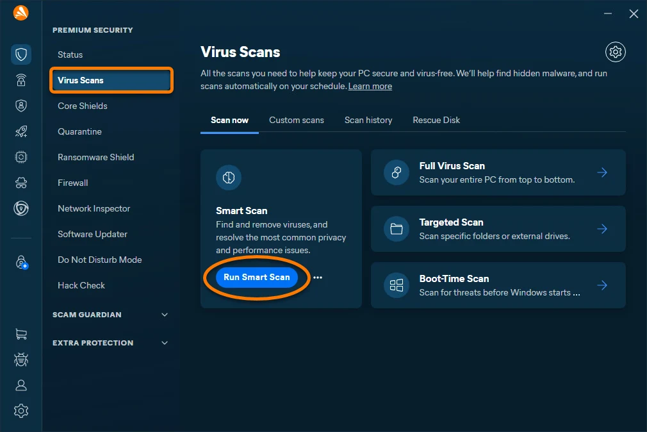The image size is (647, 432).
Task: Switch to the Rescue Disk tab
Action: [436, 120]
